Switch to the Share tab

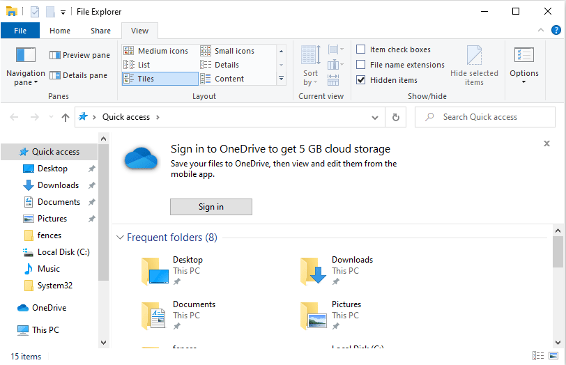click(100, 31)
